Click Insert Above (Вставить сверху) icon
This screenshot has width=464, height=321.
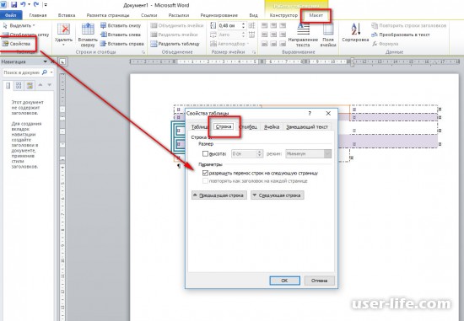click(x=88, y=29)
